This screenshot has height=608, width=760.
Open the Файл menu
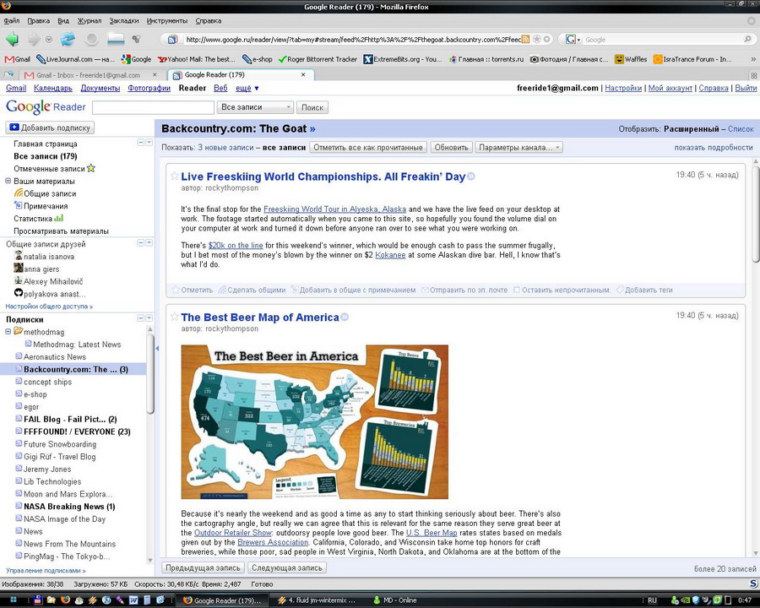pos(12,21)
